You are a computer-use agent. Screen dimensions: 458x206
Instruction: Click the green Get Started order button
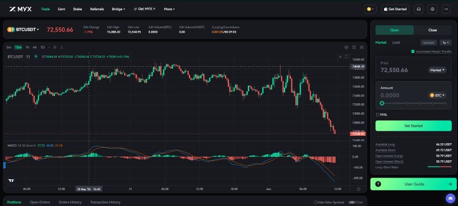coord(413,126)
